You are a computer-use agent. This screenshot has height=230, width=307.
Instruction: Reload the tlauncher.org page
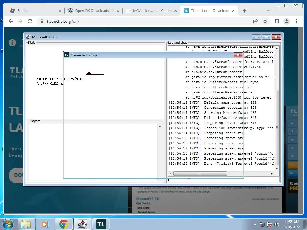point(30,21)
